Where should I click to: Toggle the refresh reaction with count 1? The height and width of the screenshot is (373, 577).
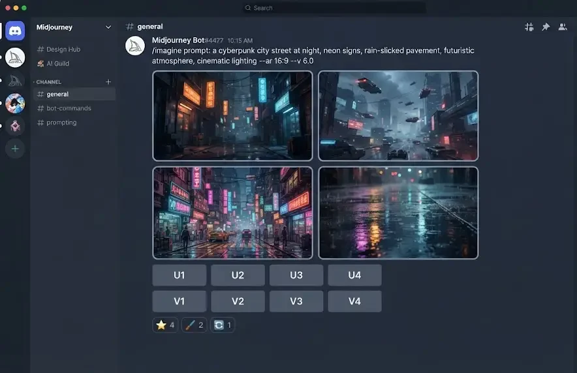click(x=223, y=325)
